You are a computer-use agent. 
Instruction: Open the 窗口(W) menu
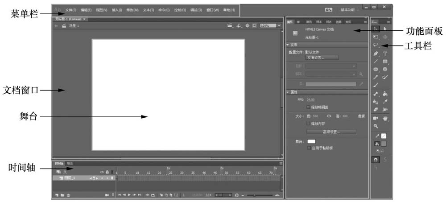point(213,10)
